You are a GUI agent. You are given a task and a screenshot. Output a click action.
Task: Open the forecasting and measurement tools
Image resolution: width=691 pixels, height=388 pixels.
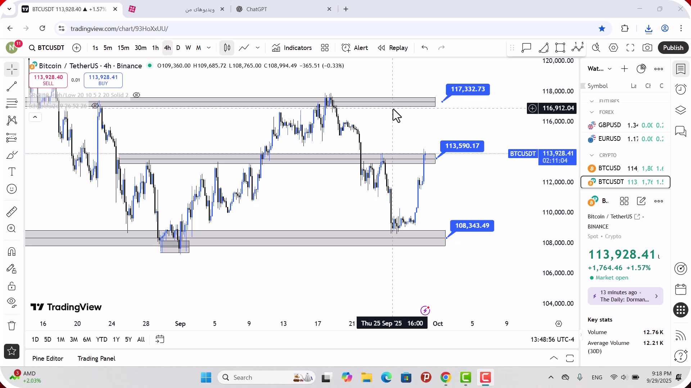[x=12, y=138]
